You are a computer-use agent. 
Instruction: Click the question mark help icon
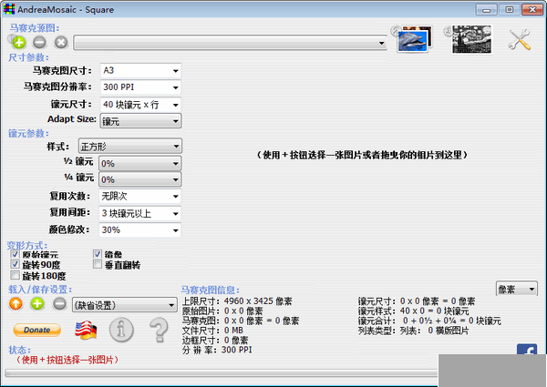[x=159, y=330]
